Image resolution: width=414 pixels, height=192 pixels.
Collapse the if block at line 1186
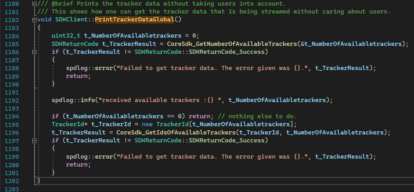coord(34,52)
